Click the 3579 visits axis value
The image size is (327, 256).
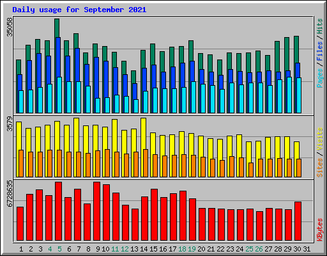(x=10, y=124)
